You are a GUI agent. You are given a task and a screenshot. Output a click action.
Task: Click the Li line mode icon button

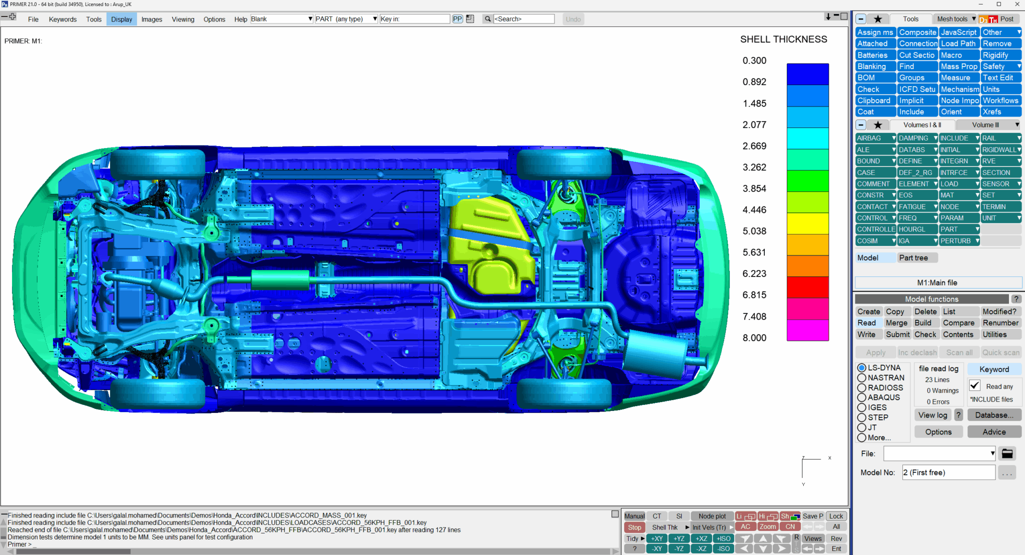tap(745, 516)
